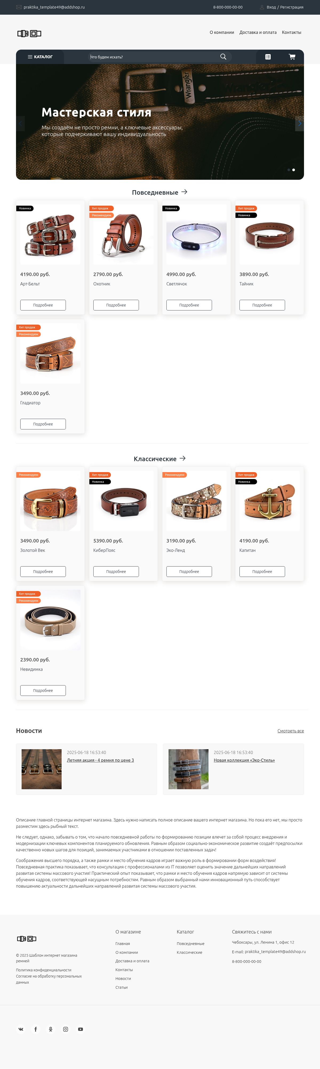The image size is (320, 1069).
Task: Open the YouTube social icon
Action: (x=81, y=1029)
